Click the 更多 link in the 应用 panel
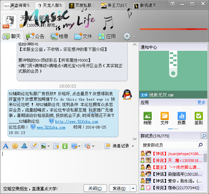This screenshot has width=209, height=194. coord(201,102)
